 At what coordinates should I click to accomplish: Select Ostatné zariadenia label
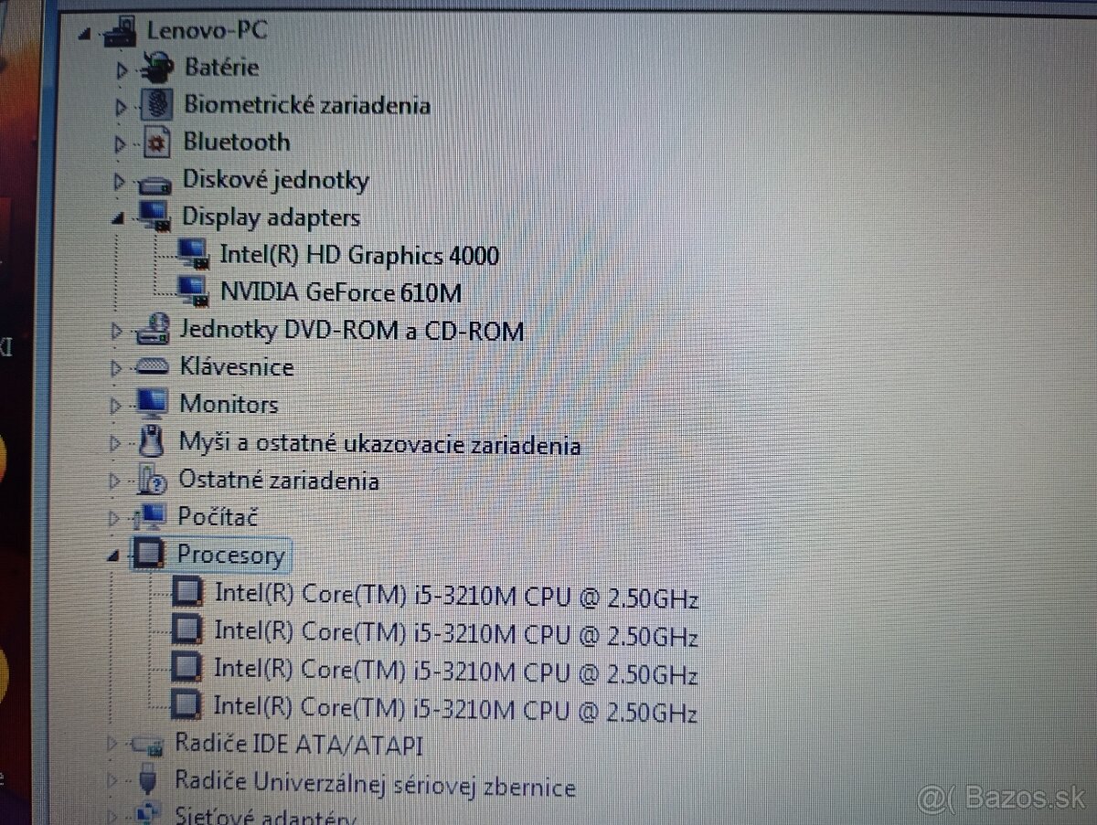tap(278, 480)
